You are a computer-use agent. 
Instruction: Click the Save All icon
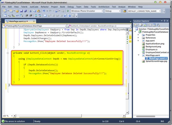(x=25, y=11)
